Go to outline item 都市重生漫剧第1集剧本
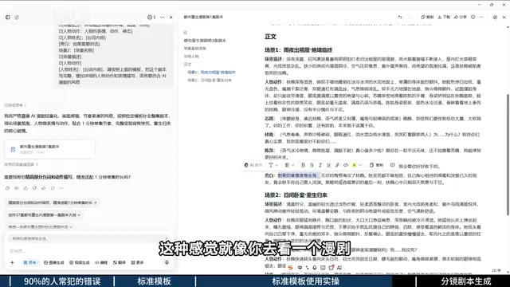Screen dimensions: 510x287 tap(205, 41)
